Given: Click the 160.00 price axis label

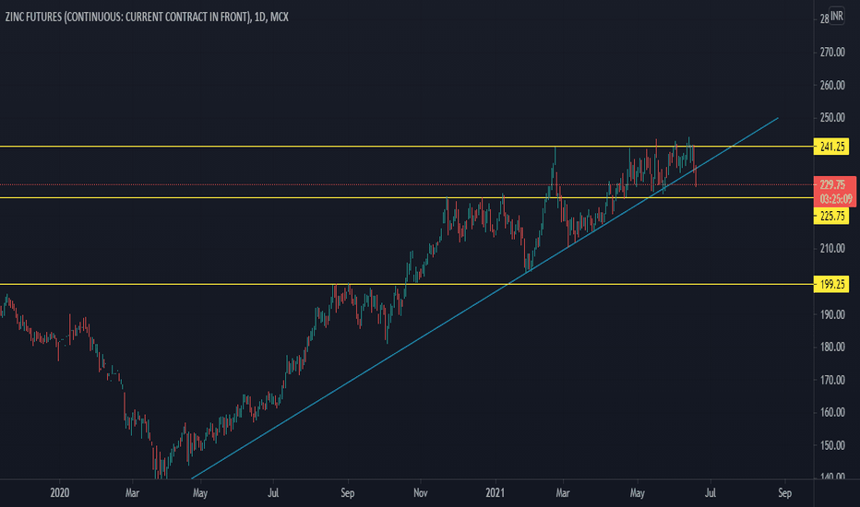Looking at the screenshot, I should 832,412.
